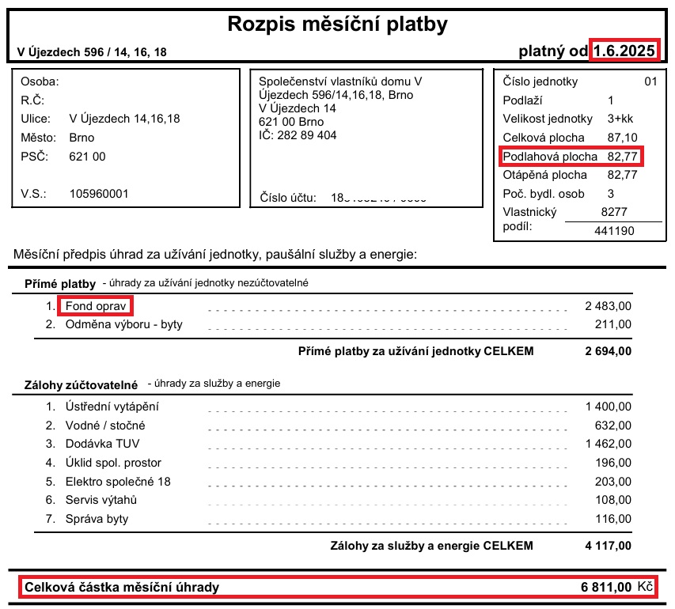This screenshot has height=609, width=675.
Task: Click amount 211,00
Action: [x=613, y=324]
